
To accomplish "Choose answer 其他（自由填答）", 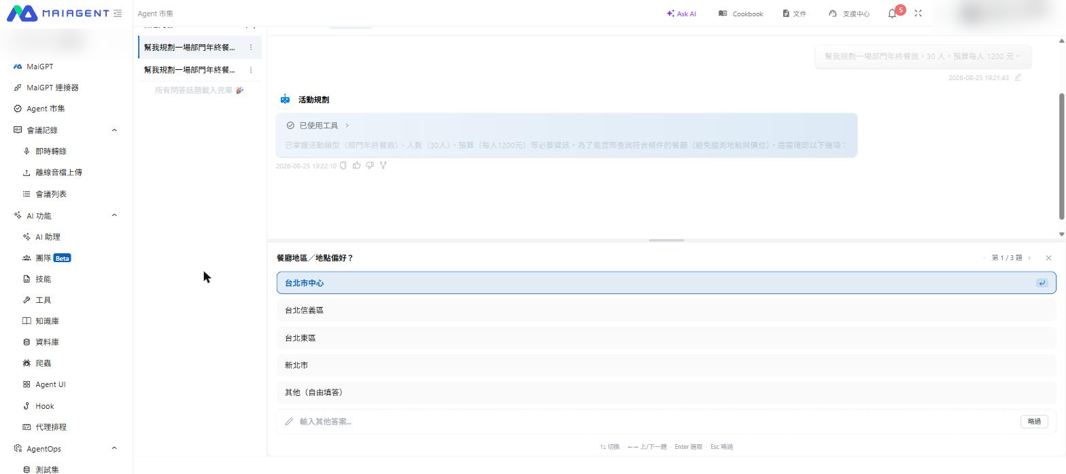I will pyautogui.click(x=666, y=393).
